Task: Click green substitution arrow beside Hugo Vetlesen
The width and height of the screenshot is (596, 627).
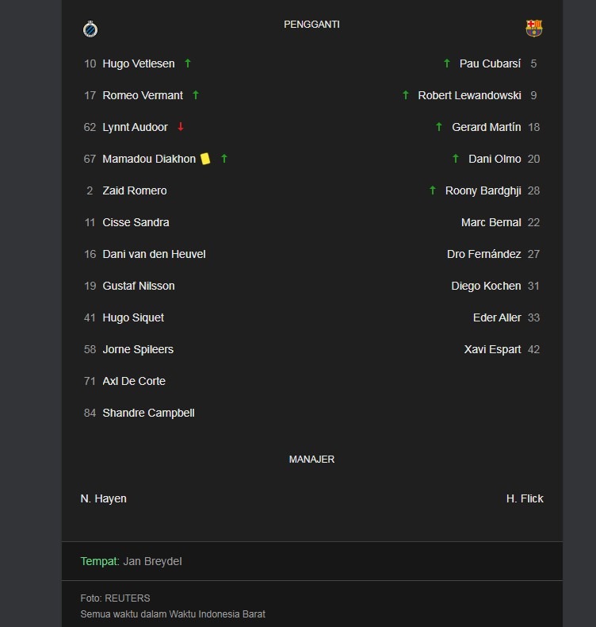Action: point(188,63)
